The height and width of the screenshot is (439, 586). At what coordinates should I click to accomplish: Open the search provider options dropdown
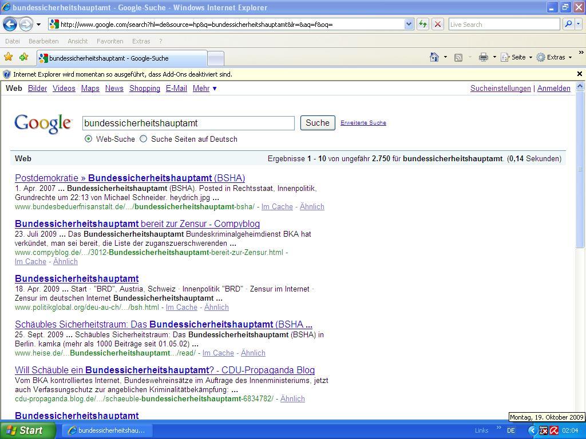579,25
